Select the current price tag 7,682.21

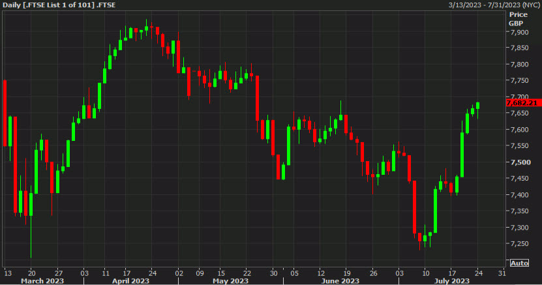tap(523, 103)
